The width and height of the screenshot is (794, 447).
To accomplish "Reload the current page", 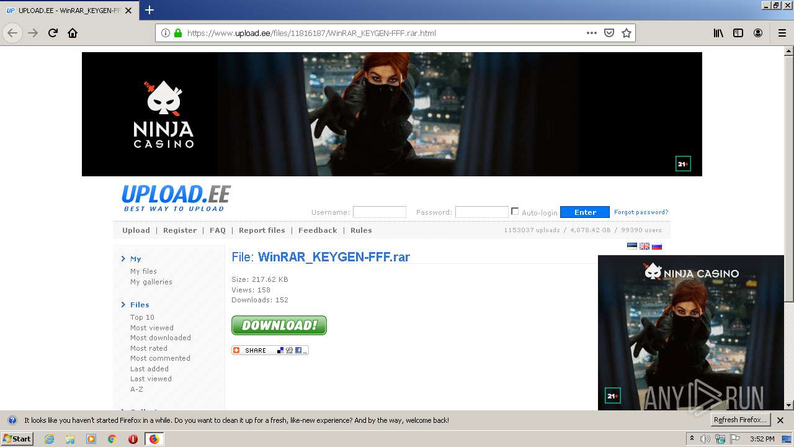I will pos(53,33).
